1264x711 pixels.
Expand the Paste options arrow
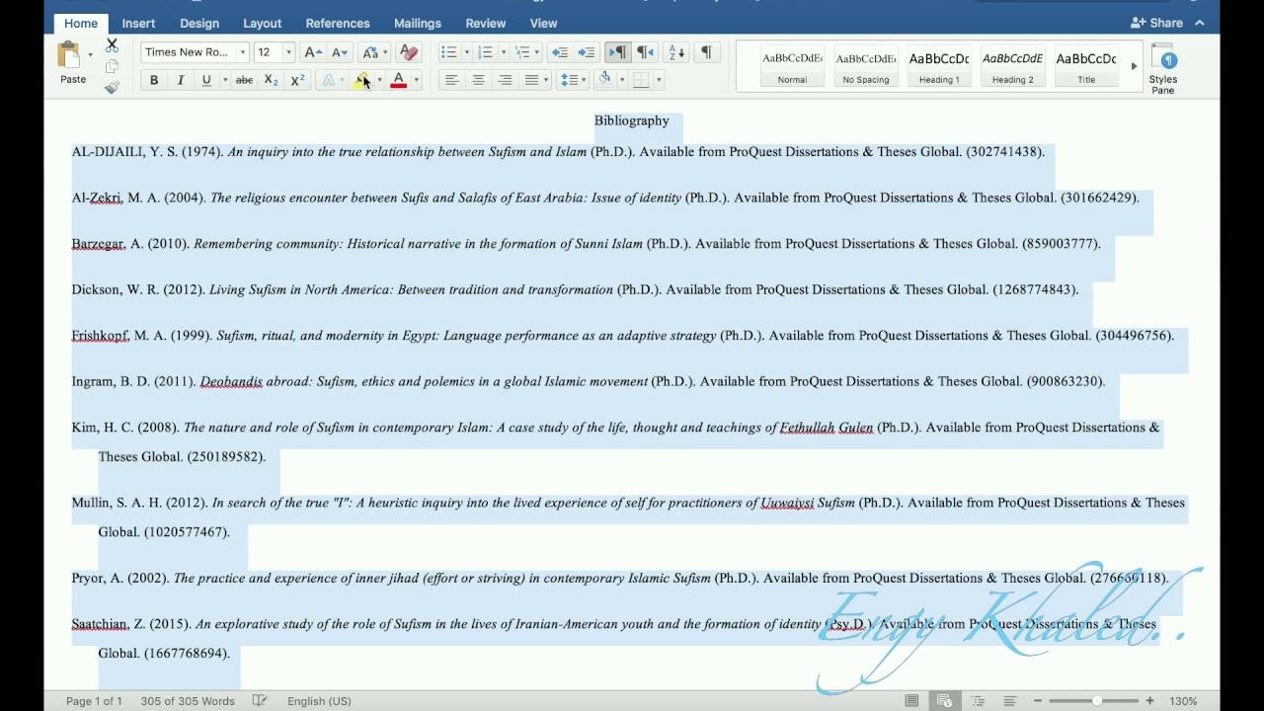[90, 55]
